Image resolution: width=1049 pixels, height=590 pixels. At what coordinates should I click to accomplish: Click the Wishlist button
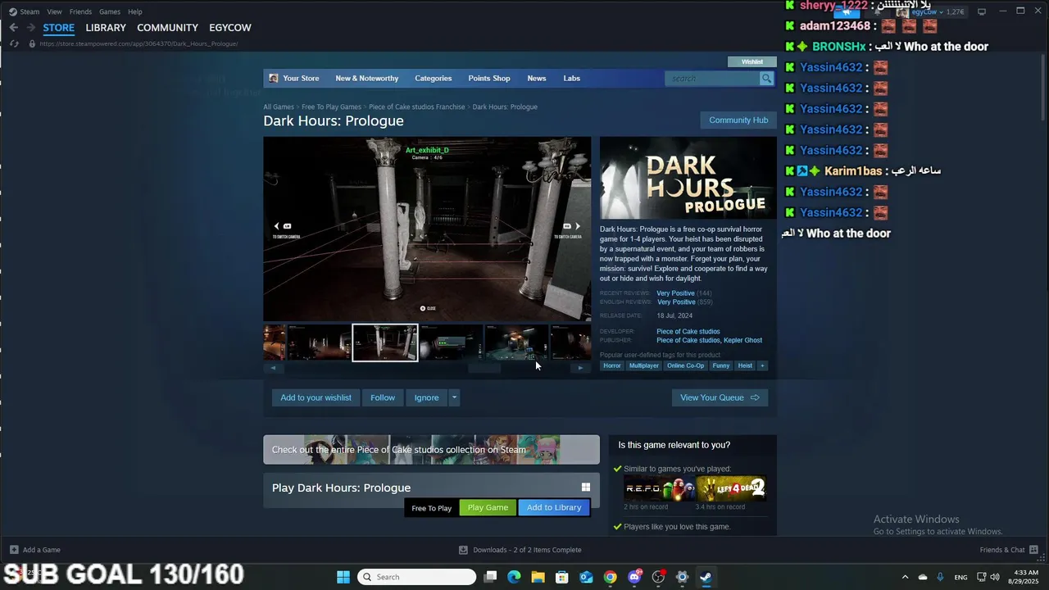(752, 61)
